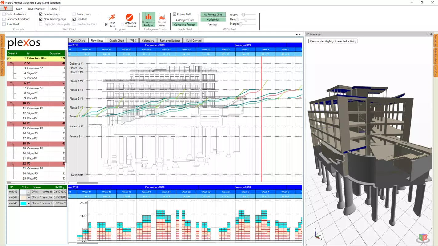Viewport: 438px width, 246px height.
Task: Collapse the Estructura BL root node
Action: coord(9,58)
